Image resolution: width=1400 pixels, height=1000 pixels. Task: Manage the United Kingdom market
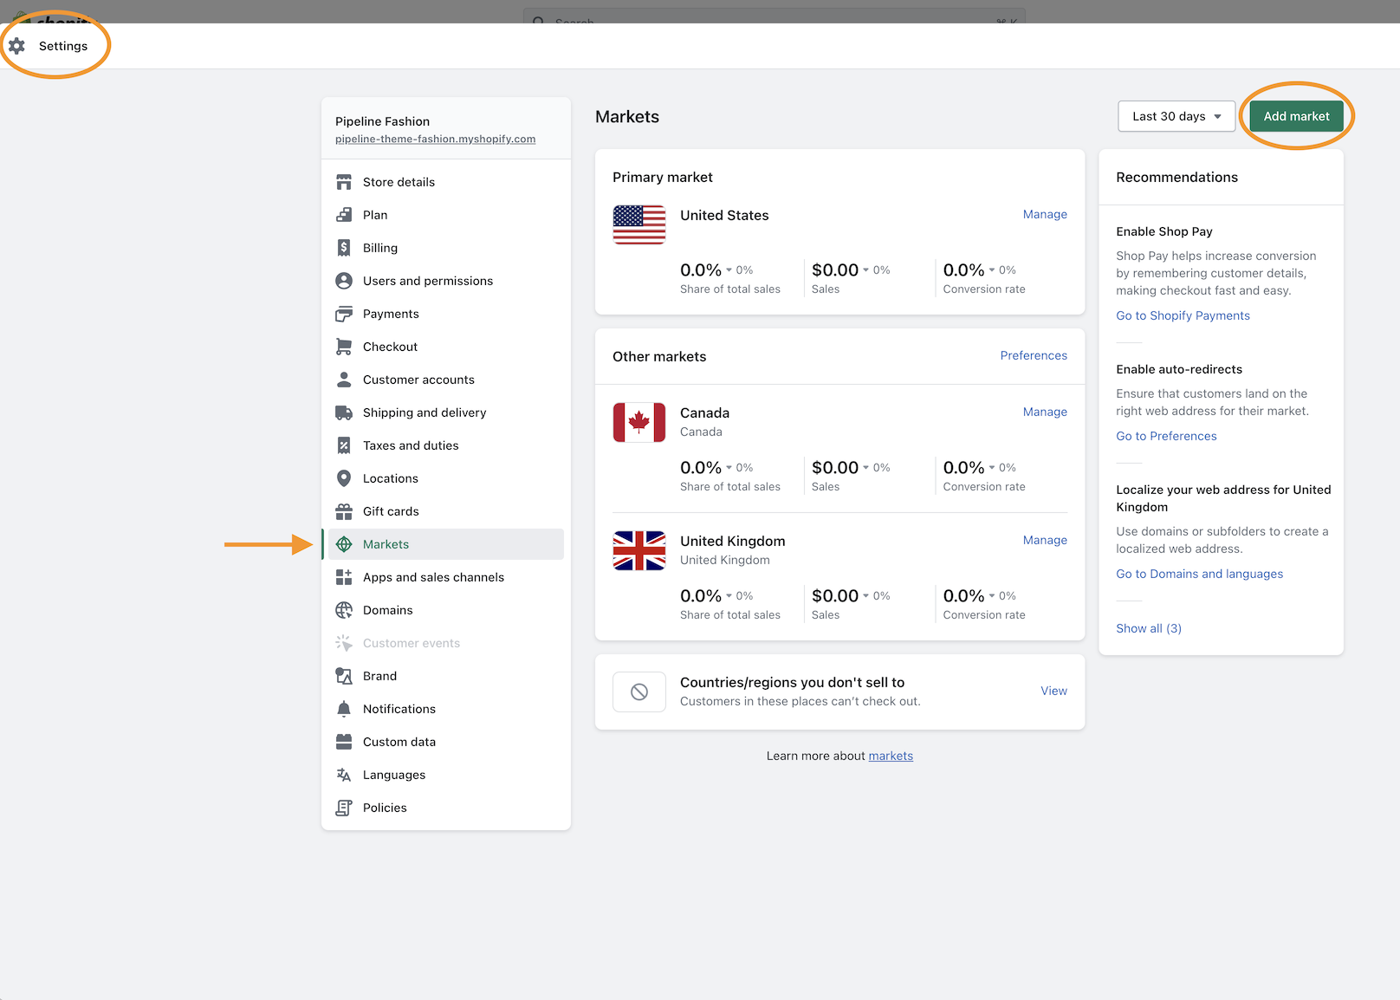click(x=1044, y=540)
